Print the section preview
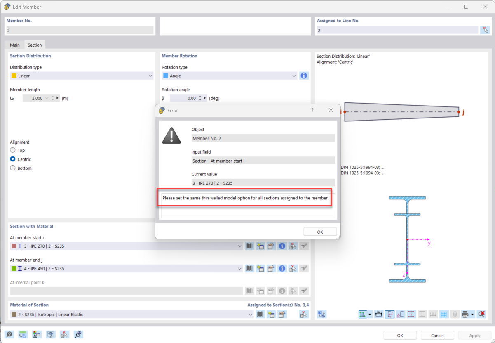Viewport: 495px width, 343px height. pos(465,314)
